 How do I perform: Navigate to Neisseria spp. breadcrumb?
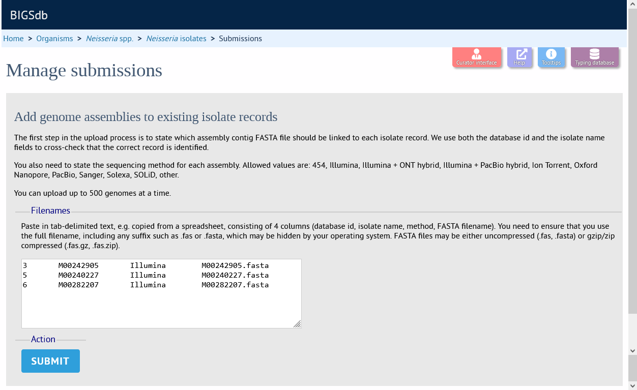click(109, 39)
